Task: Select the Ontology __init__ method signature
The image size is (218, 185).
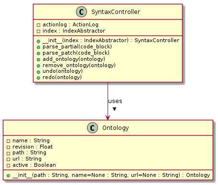Action: (x=111, y=175)
